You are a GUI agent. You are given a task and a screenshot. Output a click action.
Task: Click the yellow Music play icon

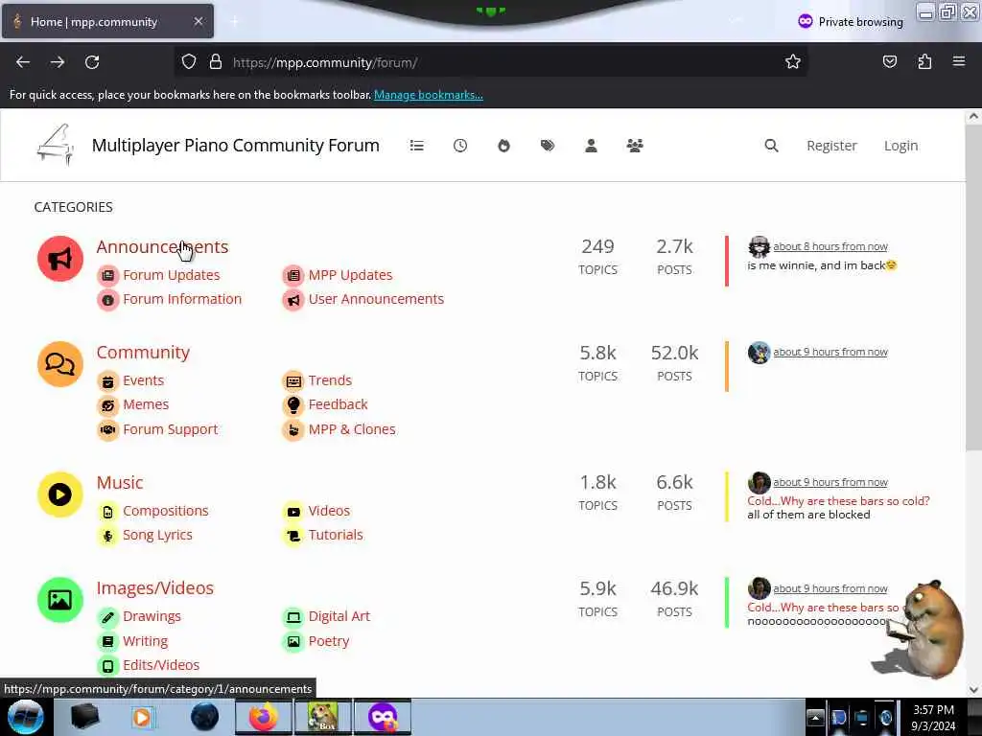[x=60, y=494]
